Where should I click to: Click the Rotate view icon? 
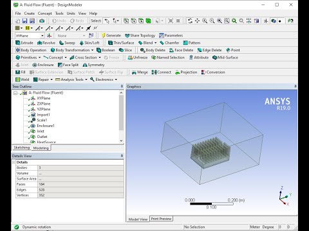[x=190, y=21]
